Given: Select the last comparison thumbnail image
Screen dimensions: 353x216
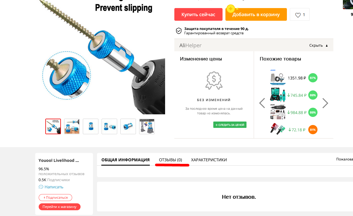Looking at the screenshot, I should click(x=147, y=126).
